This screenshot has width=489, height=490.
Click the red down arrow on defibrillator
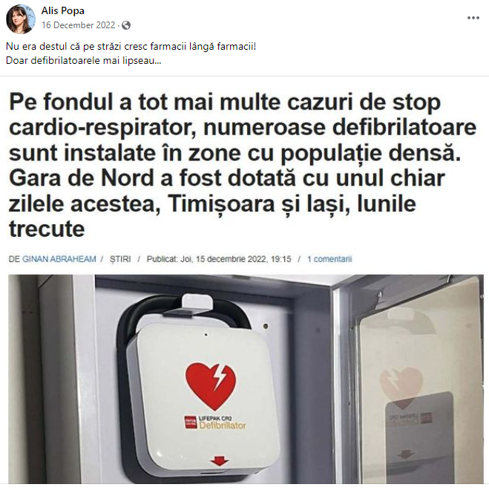[219, 461]
